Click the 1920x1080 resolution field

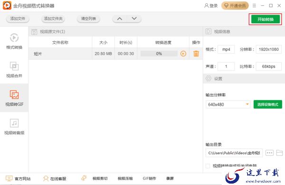[269, 49]
